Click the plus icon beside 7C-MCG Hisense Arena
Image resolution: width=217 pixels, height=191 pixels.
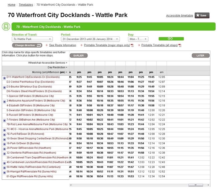(4, 129)
